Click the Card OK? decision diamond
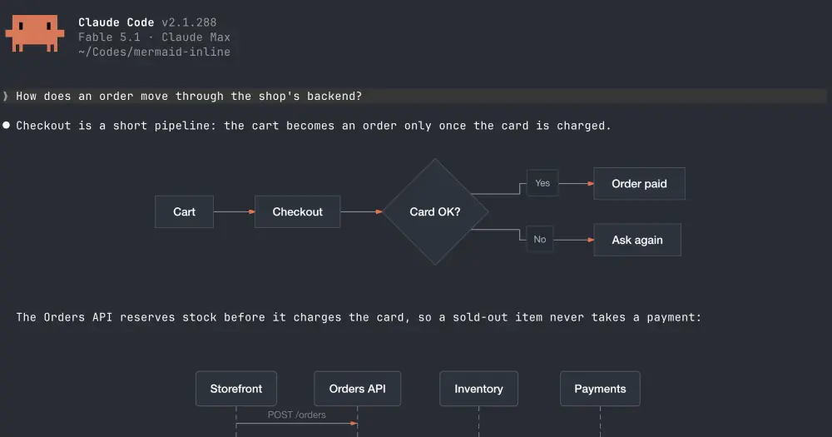 pos(435,212)
